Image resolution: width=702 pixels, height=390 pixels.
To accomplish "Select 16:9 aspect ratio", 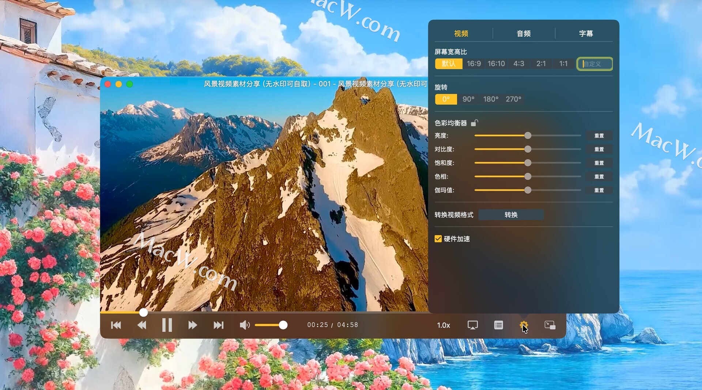I will point(473,64).
